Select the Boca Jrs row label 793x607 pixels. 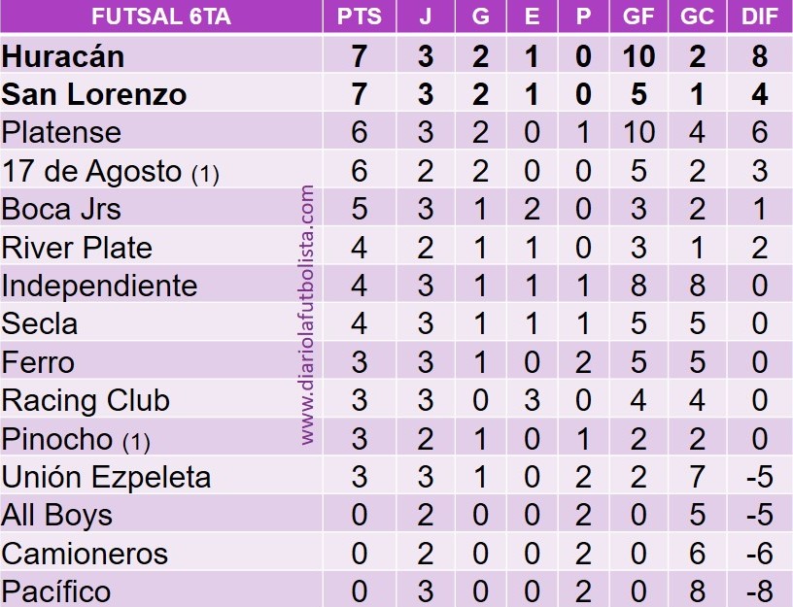(x=61, y=209)
